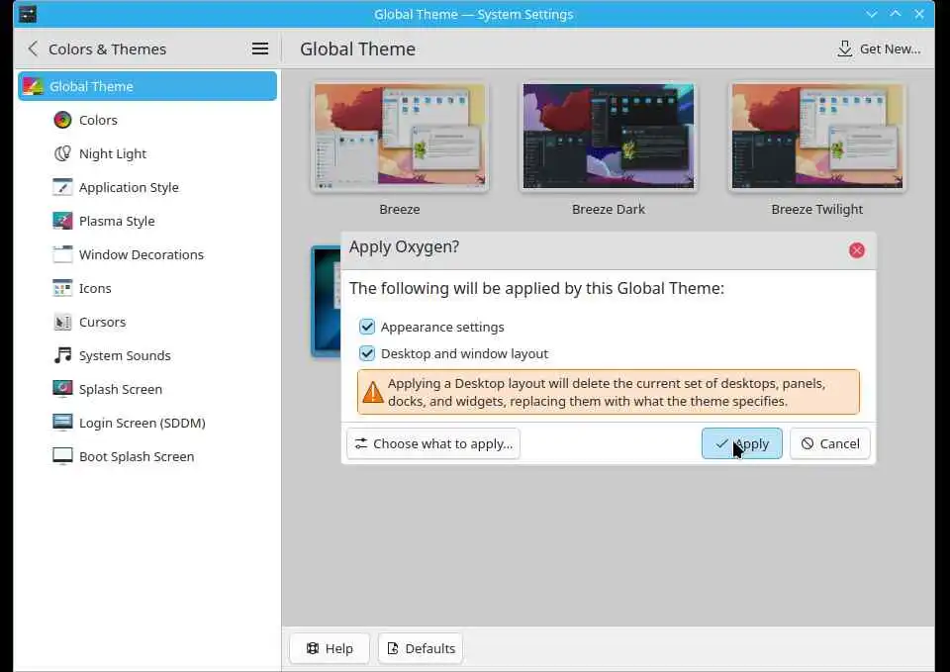Click the Global Theme page heading
Screen dimensions: 950x672
357,48
